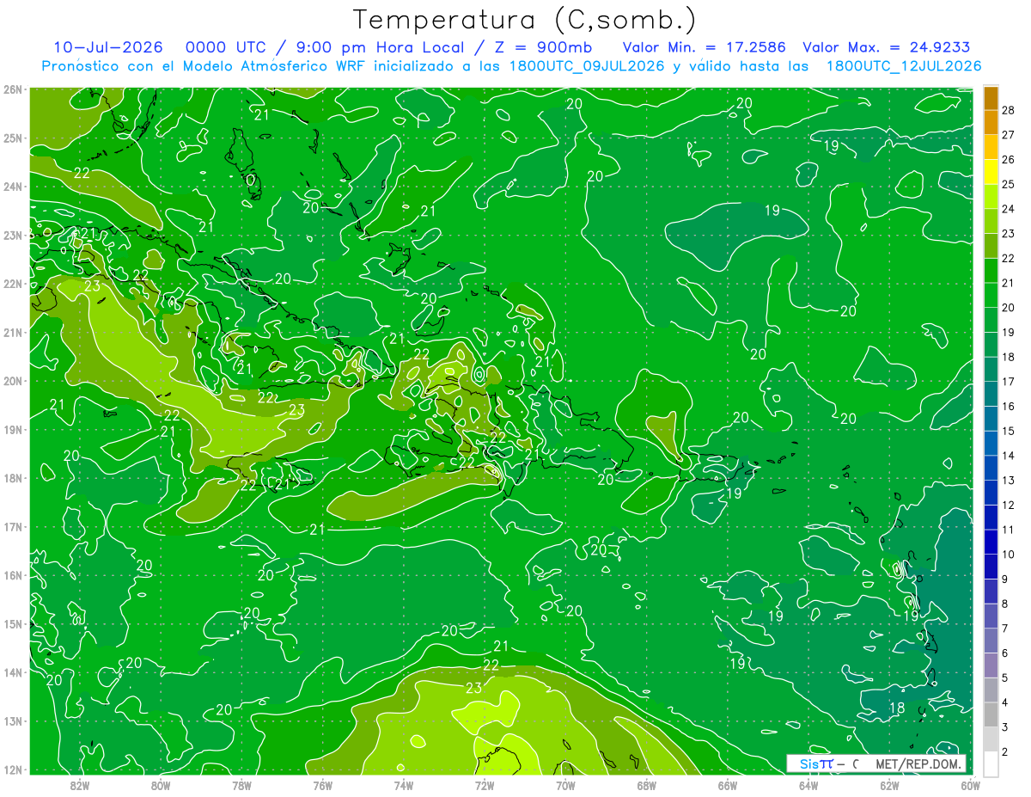Click the 19N latitude axis label
Image resolution: width=1031 pixels, height=797 pixels.
13,430
